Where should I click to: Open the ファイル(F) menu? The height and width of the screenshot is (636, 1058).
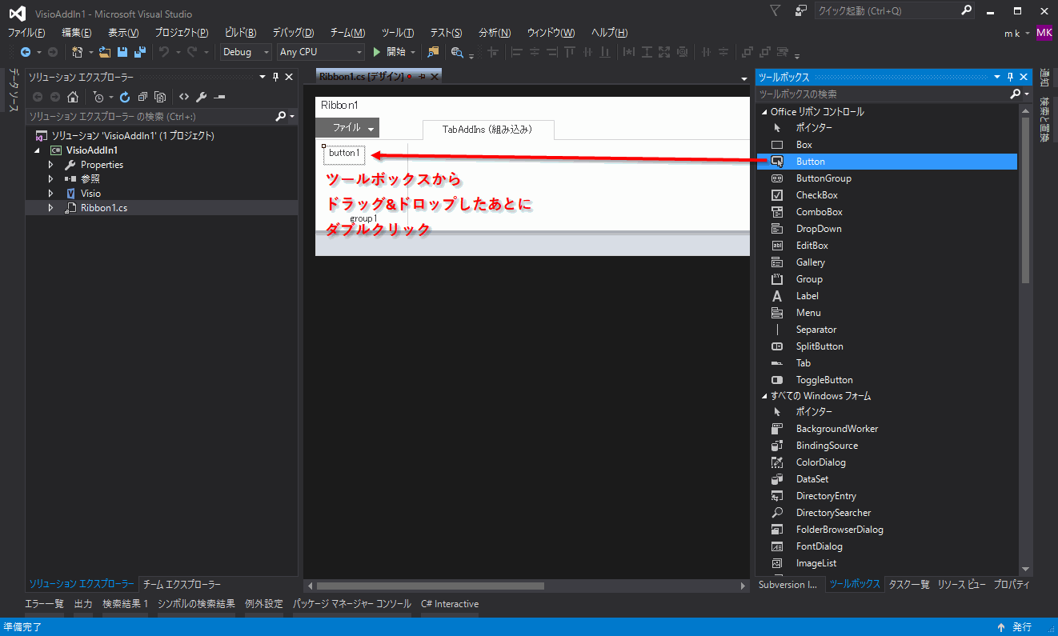coord(26,33)
